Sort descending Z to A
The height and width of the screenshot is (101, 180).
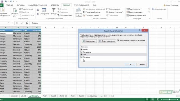38,14
